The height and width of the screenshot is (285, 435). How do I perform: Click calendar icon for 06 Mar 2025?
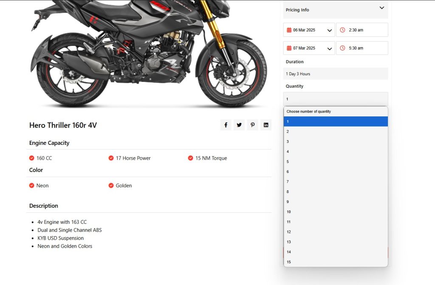(289, 30)
